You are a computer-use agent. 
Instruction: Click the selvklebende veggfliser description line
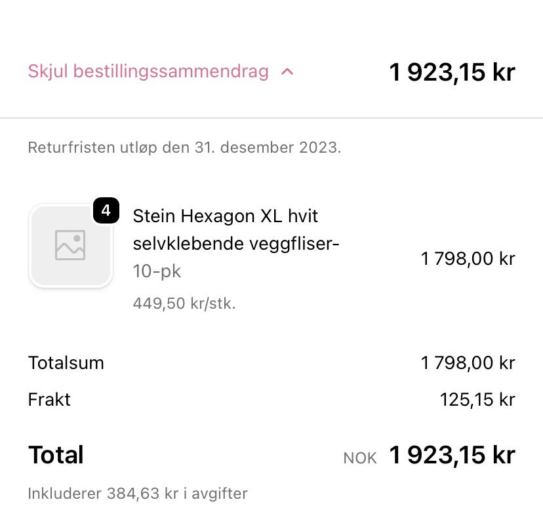tap(235, 244)
